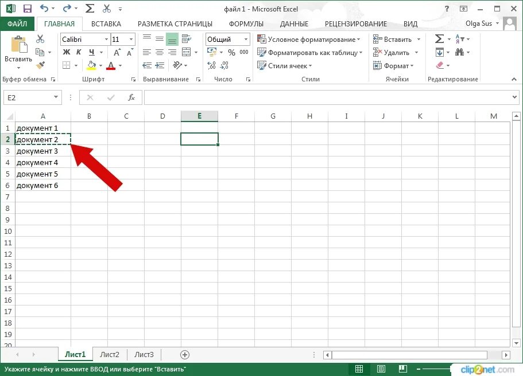Align text to the top edge
This screenshot has height=376, width=523.
(x=147, y=39)
